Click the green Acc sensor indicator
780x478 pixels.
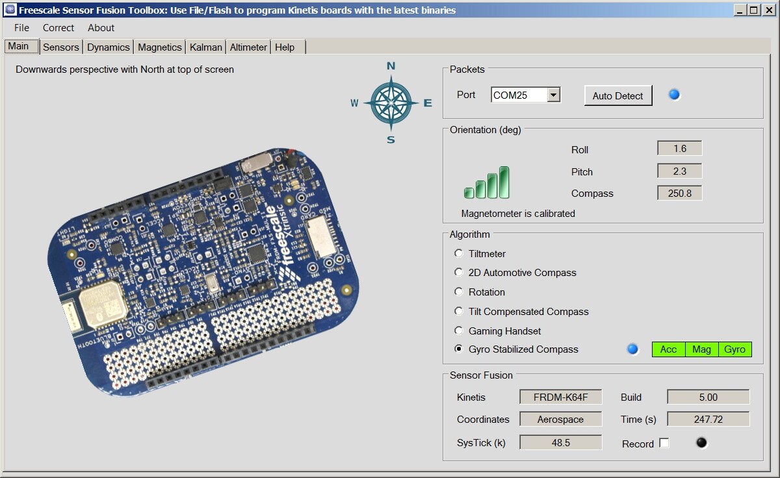(668, 349)
